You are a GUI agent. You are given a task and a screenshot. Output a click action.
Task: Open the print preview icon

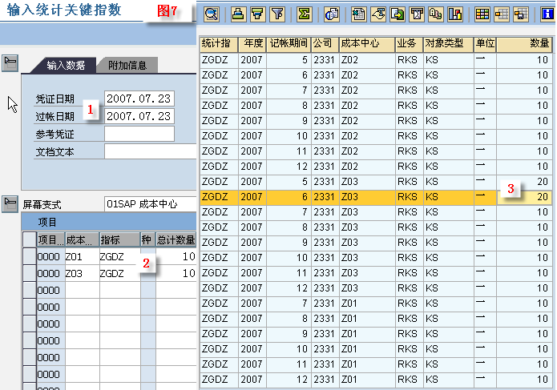pos(332,14)
